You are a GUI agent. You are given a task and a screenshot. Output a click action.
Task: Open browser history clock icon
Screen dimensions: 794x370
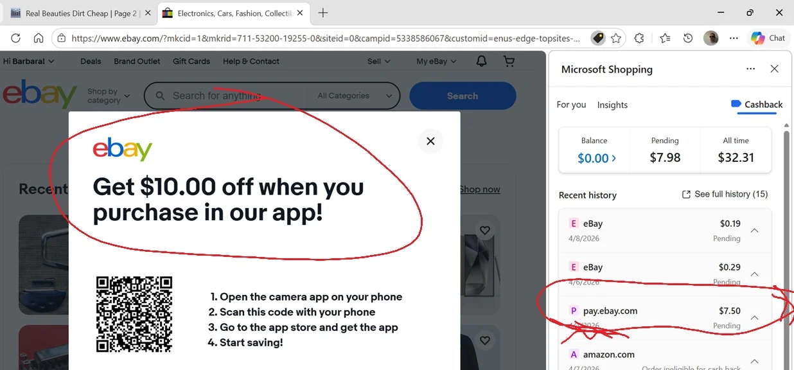pos(688,39)
